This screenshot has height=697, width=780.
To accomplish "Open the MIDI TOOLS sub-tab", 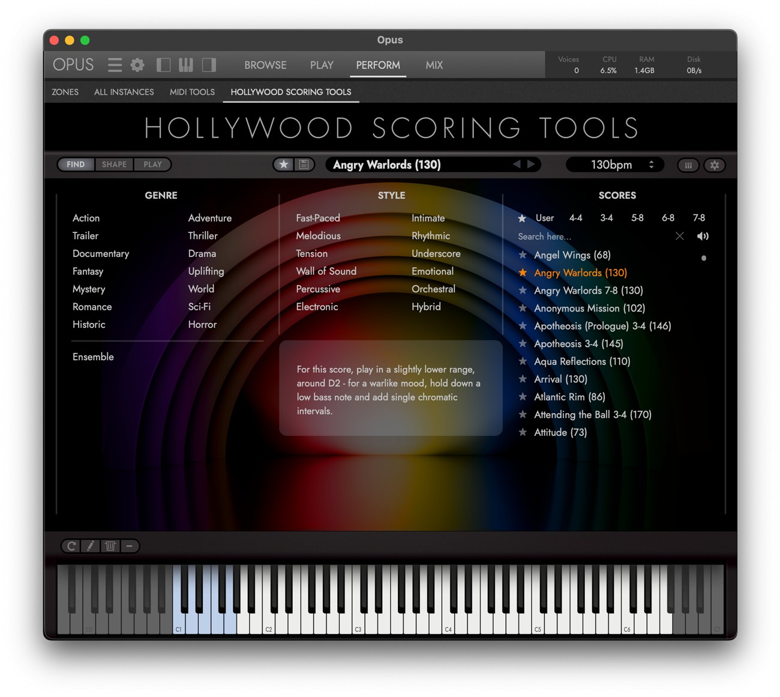I will tap(192, 92).
